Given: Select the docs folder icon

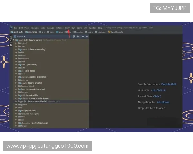Looking at the screenshot, I should (19, 74).
